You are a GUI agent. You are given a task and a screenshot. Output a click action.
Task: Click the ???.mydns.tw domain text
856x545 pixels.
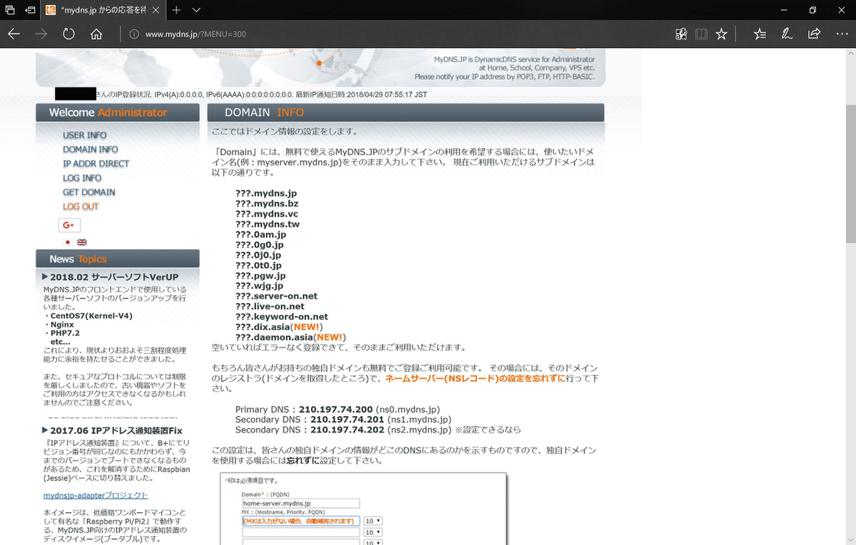(x=267, y=224)
